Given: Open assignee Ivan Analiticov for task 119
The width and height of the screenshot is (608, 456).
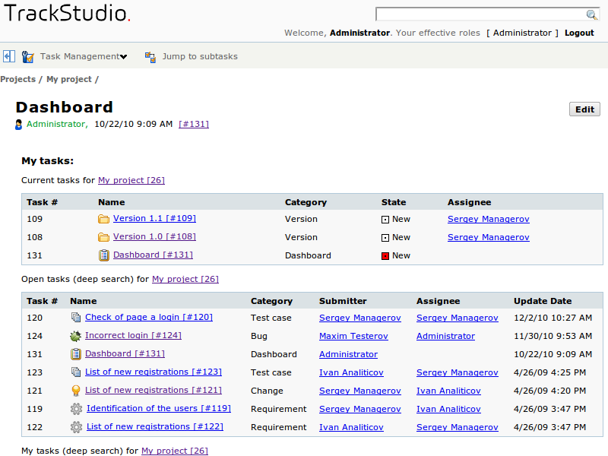Looking at the screenshot, I should coord(448,409).
